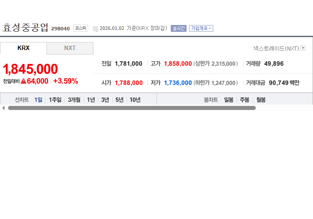Show the 일봉 candlestick chart
Screen dimensions: 313x219
tap(228, 100)
